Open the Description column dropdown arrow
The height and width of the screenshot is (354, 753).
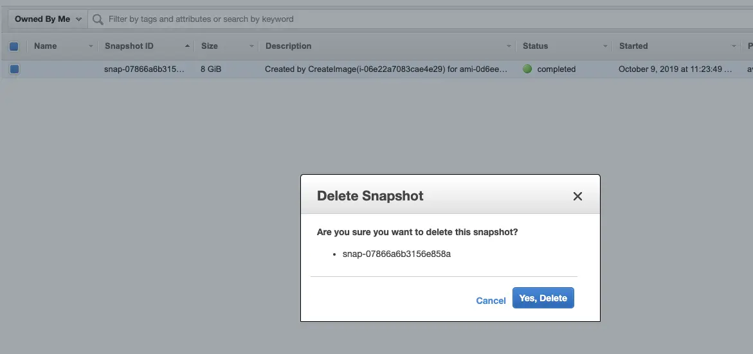[509, 46]
